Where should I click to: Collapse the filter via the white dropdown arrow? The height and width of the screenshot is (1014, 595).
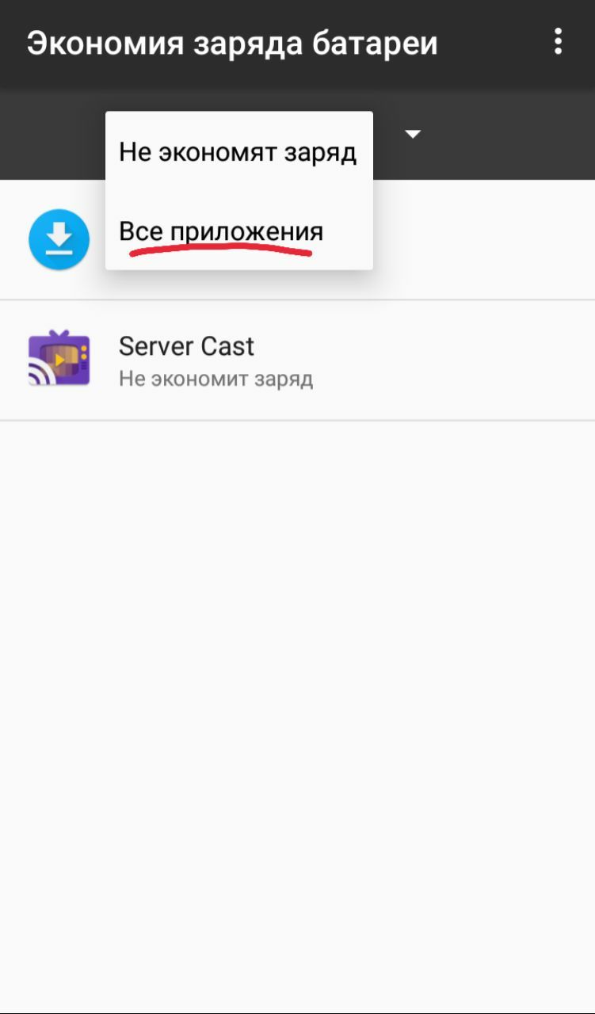[413, 134]
